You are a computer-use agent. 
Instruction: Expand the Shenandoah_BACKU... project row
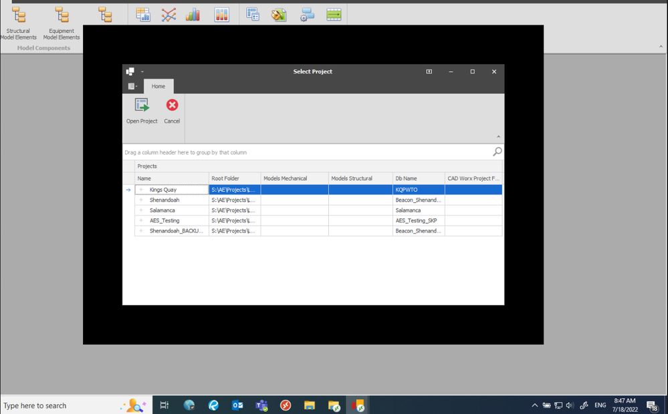(x=141, y=230)
